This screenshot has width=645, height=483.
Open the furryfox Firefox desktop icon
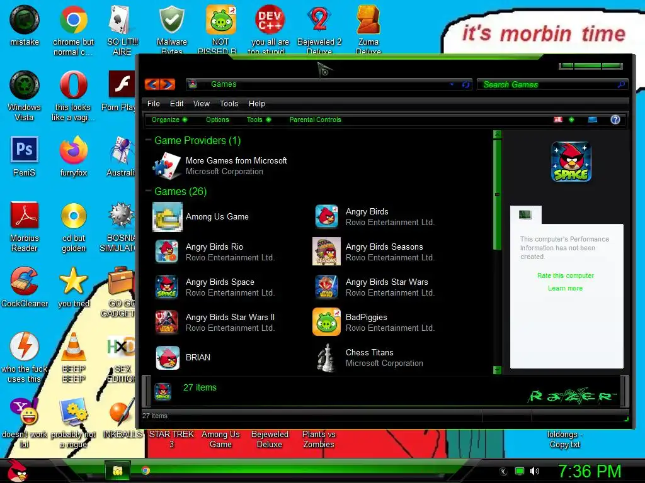tap(74, 151)
